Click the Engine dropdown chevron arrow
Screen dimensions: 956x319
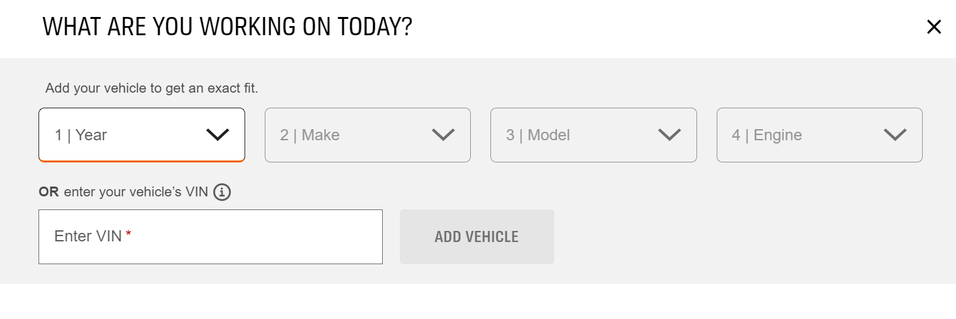point(895,135)
